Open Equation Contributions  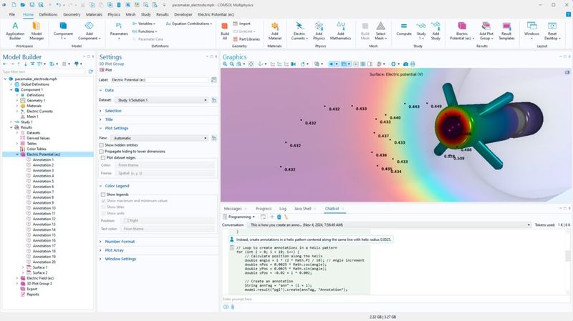click(x=188, y=24)
